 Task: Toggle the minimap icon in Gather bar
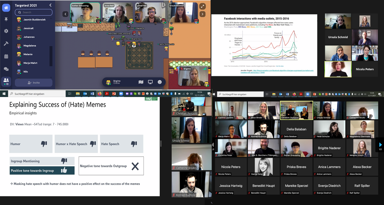pyautogui.click(x=141, y=82)
